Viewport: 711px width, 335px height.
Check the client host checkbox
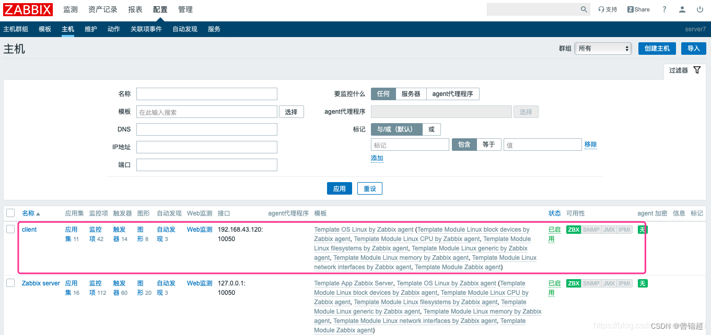pos(10,229)
